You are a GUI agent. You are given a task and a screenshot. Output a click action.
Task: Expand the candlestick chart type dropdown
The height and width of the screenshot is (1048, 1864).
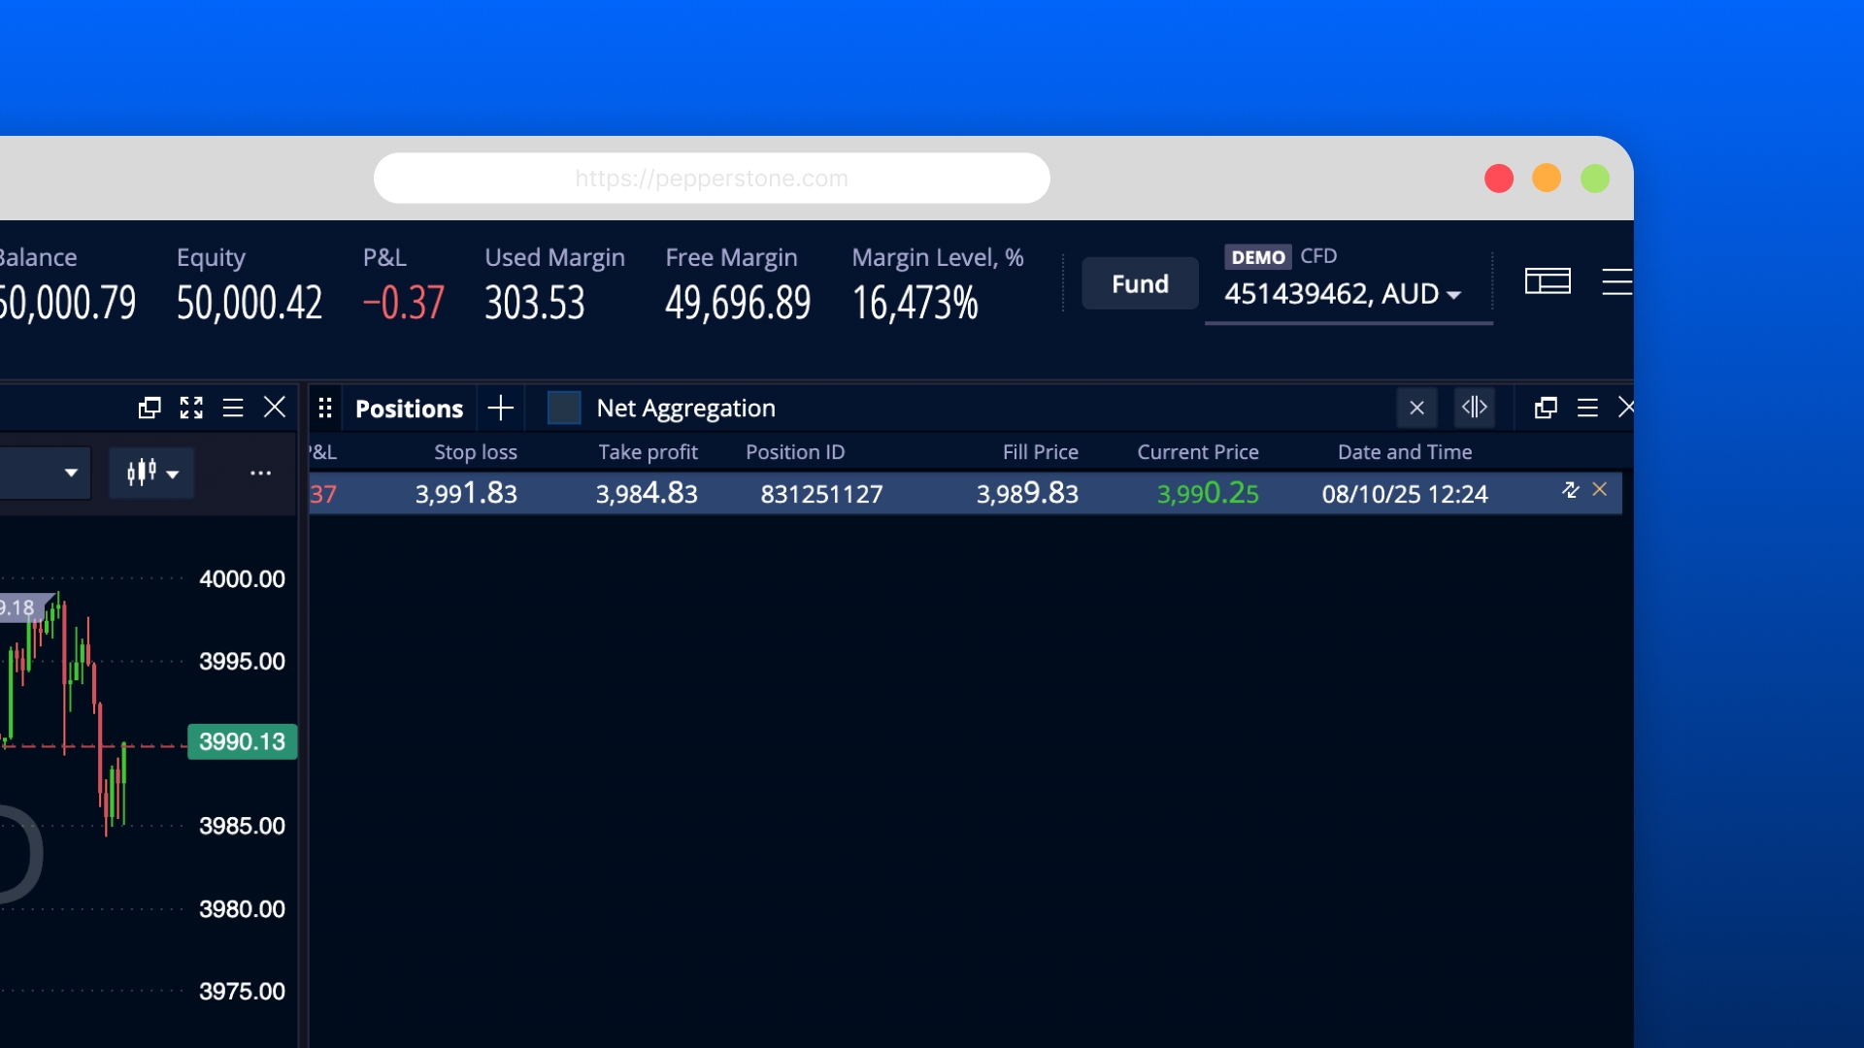152,474
